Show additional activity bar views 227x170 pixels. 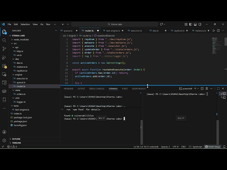pyautogui.click(x=4, y=108)
